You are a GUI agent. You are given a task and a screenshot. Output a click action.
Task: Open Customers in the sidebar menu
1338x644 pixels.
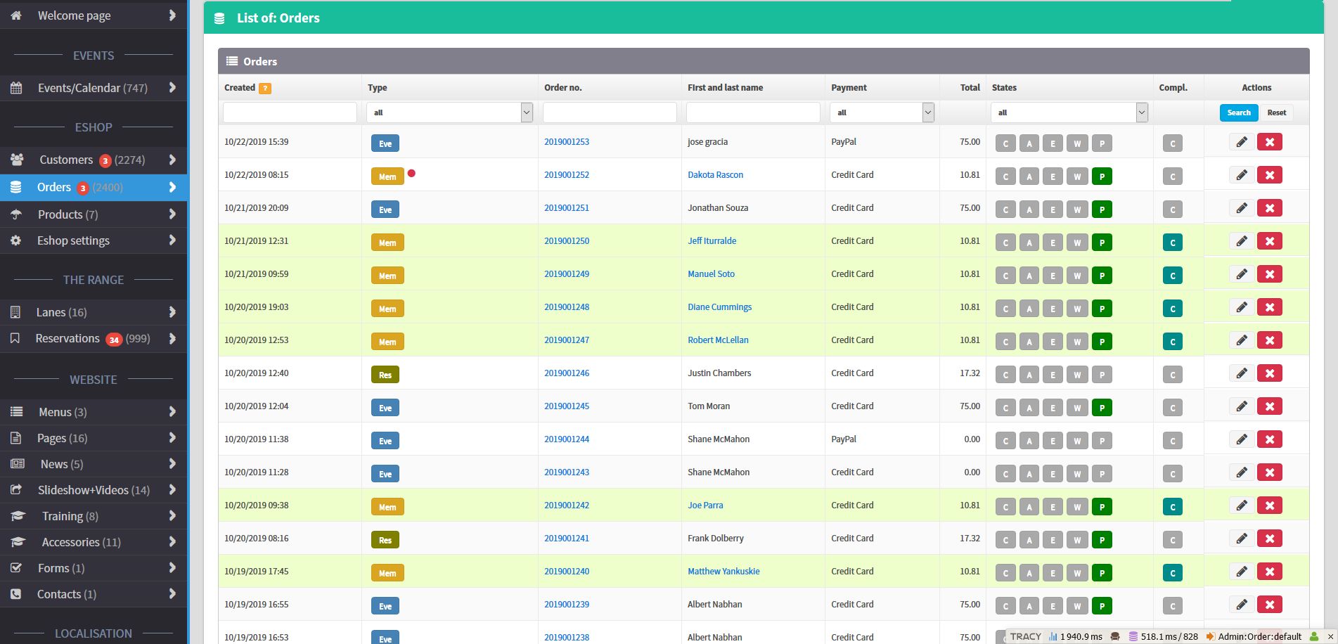coord(66,160)
